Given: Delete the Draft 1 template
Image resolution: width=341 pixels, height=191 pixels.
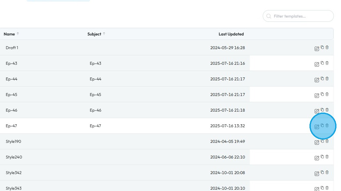Looking at the screenshot, I should click(x=327, y=47).
